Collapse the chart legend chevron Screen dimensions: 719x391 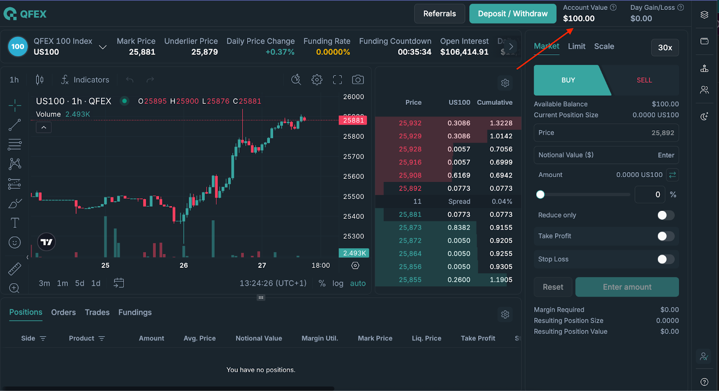click(44, 128)
